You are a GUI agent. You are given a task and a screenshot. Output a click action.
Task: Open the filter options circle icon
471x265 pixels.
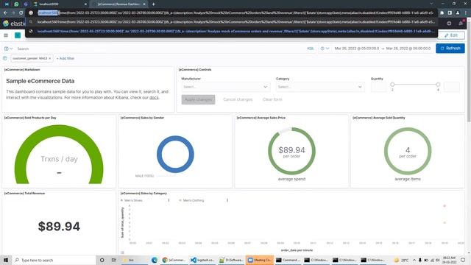(x=5, y=58)
